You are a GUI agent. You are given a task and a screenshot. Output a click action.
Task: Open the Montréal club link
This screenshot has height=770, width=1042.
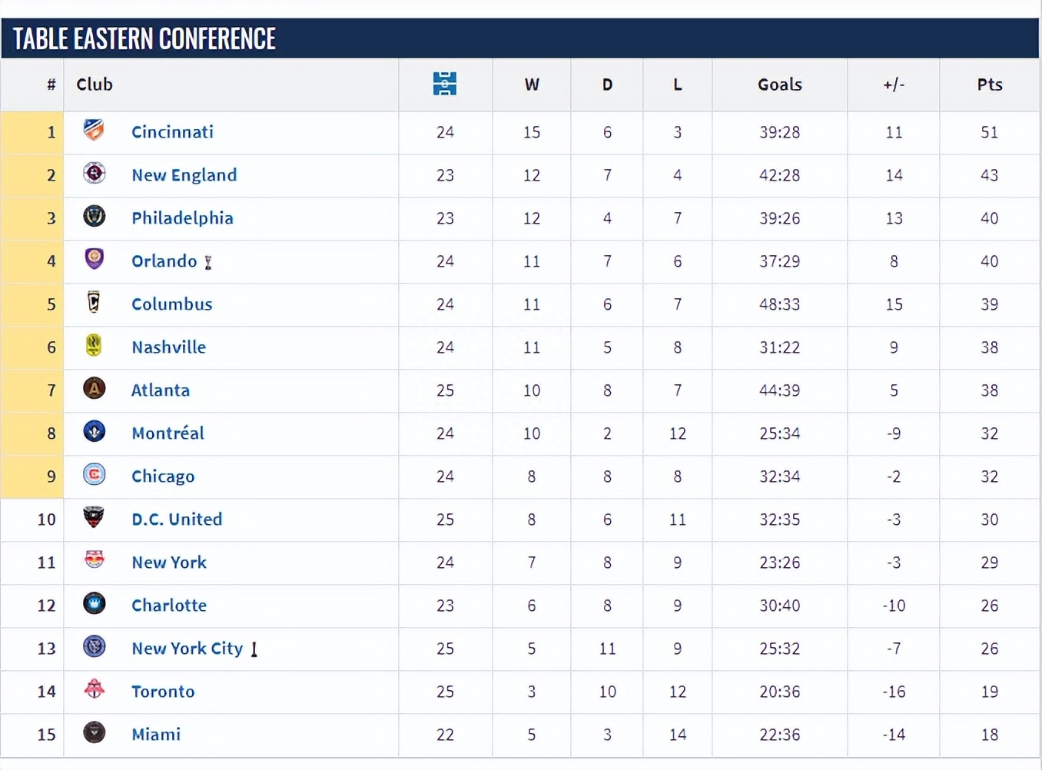[x=168, y=433]
